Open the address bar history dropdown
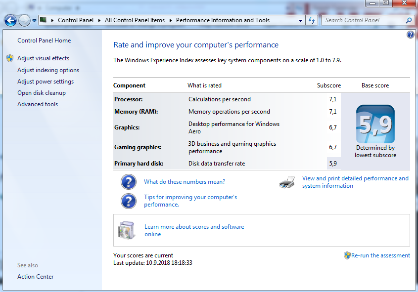Image resolution: width=418 pixels, height=292 pixels. coord(300,20)
